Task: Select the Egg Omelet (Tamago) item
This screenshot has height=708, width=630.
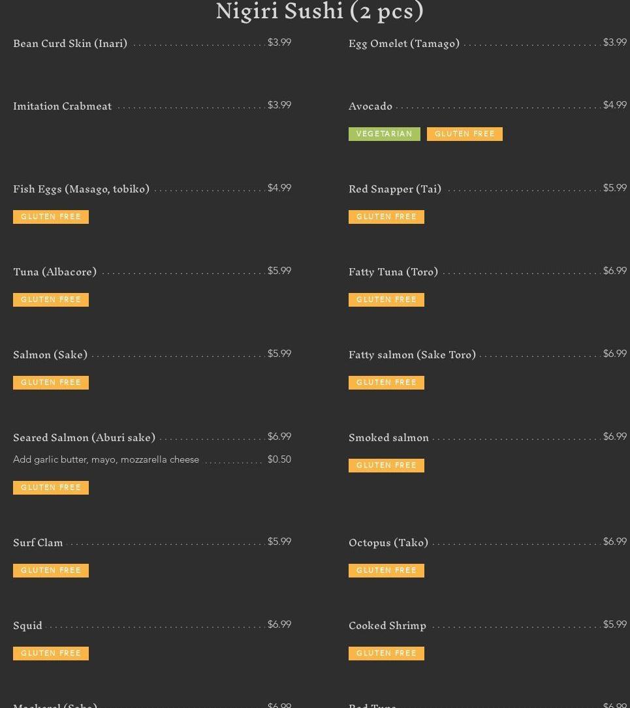Action: [x=404, y=44]
